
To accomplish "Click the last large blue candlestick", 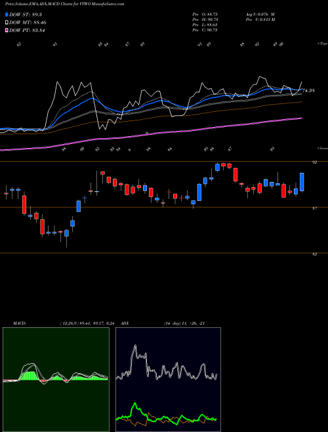I will pyautogui.click(x=302, y=182).
